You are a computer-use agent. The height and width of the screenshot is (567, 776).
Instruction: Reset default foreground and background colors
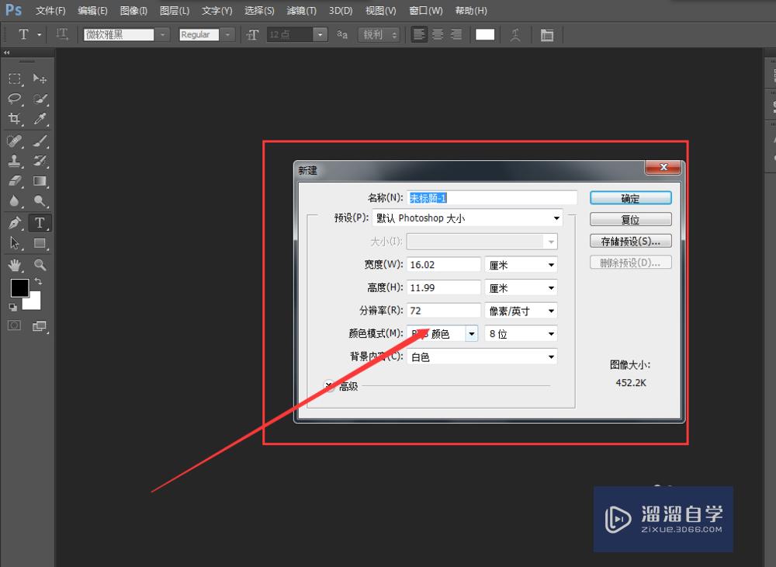coord(13,308)
